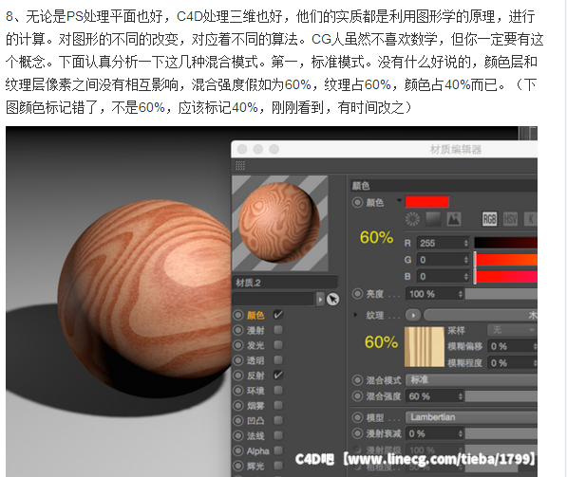This screenshot has height=477, width=567.
Task: Toggle the 发光 channel checkbox
Action: tap(278, 345)
